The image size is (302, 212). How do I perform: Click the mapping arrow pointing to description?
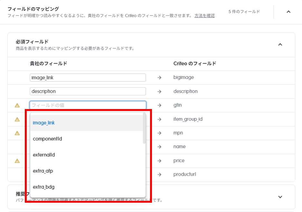click(x=159, y=91)
